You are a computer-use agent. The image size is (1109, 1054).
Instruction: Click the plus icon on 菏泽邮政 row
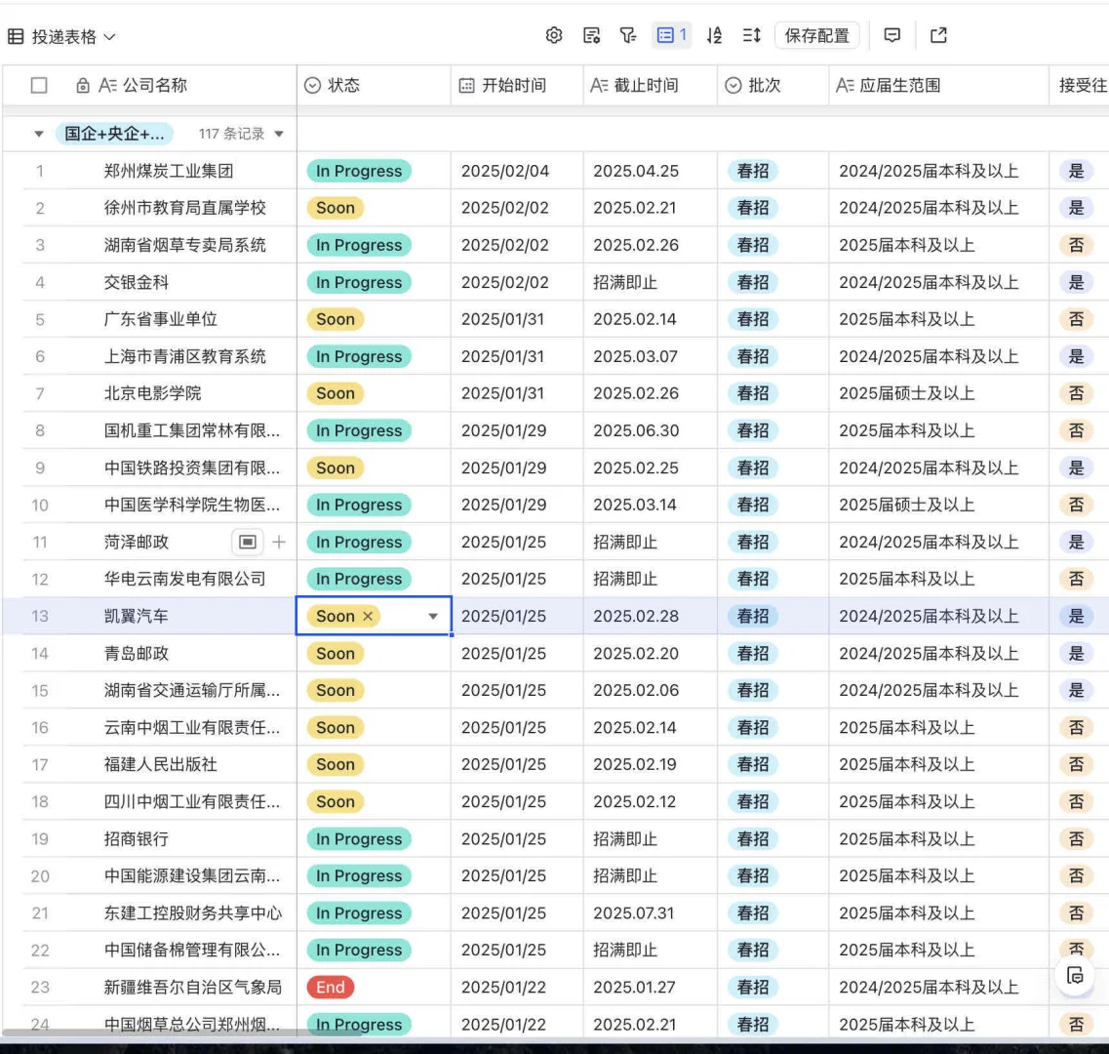pyautogui.click(x=279, y=543)
